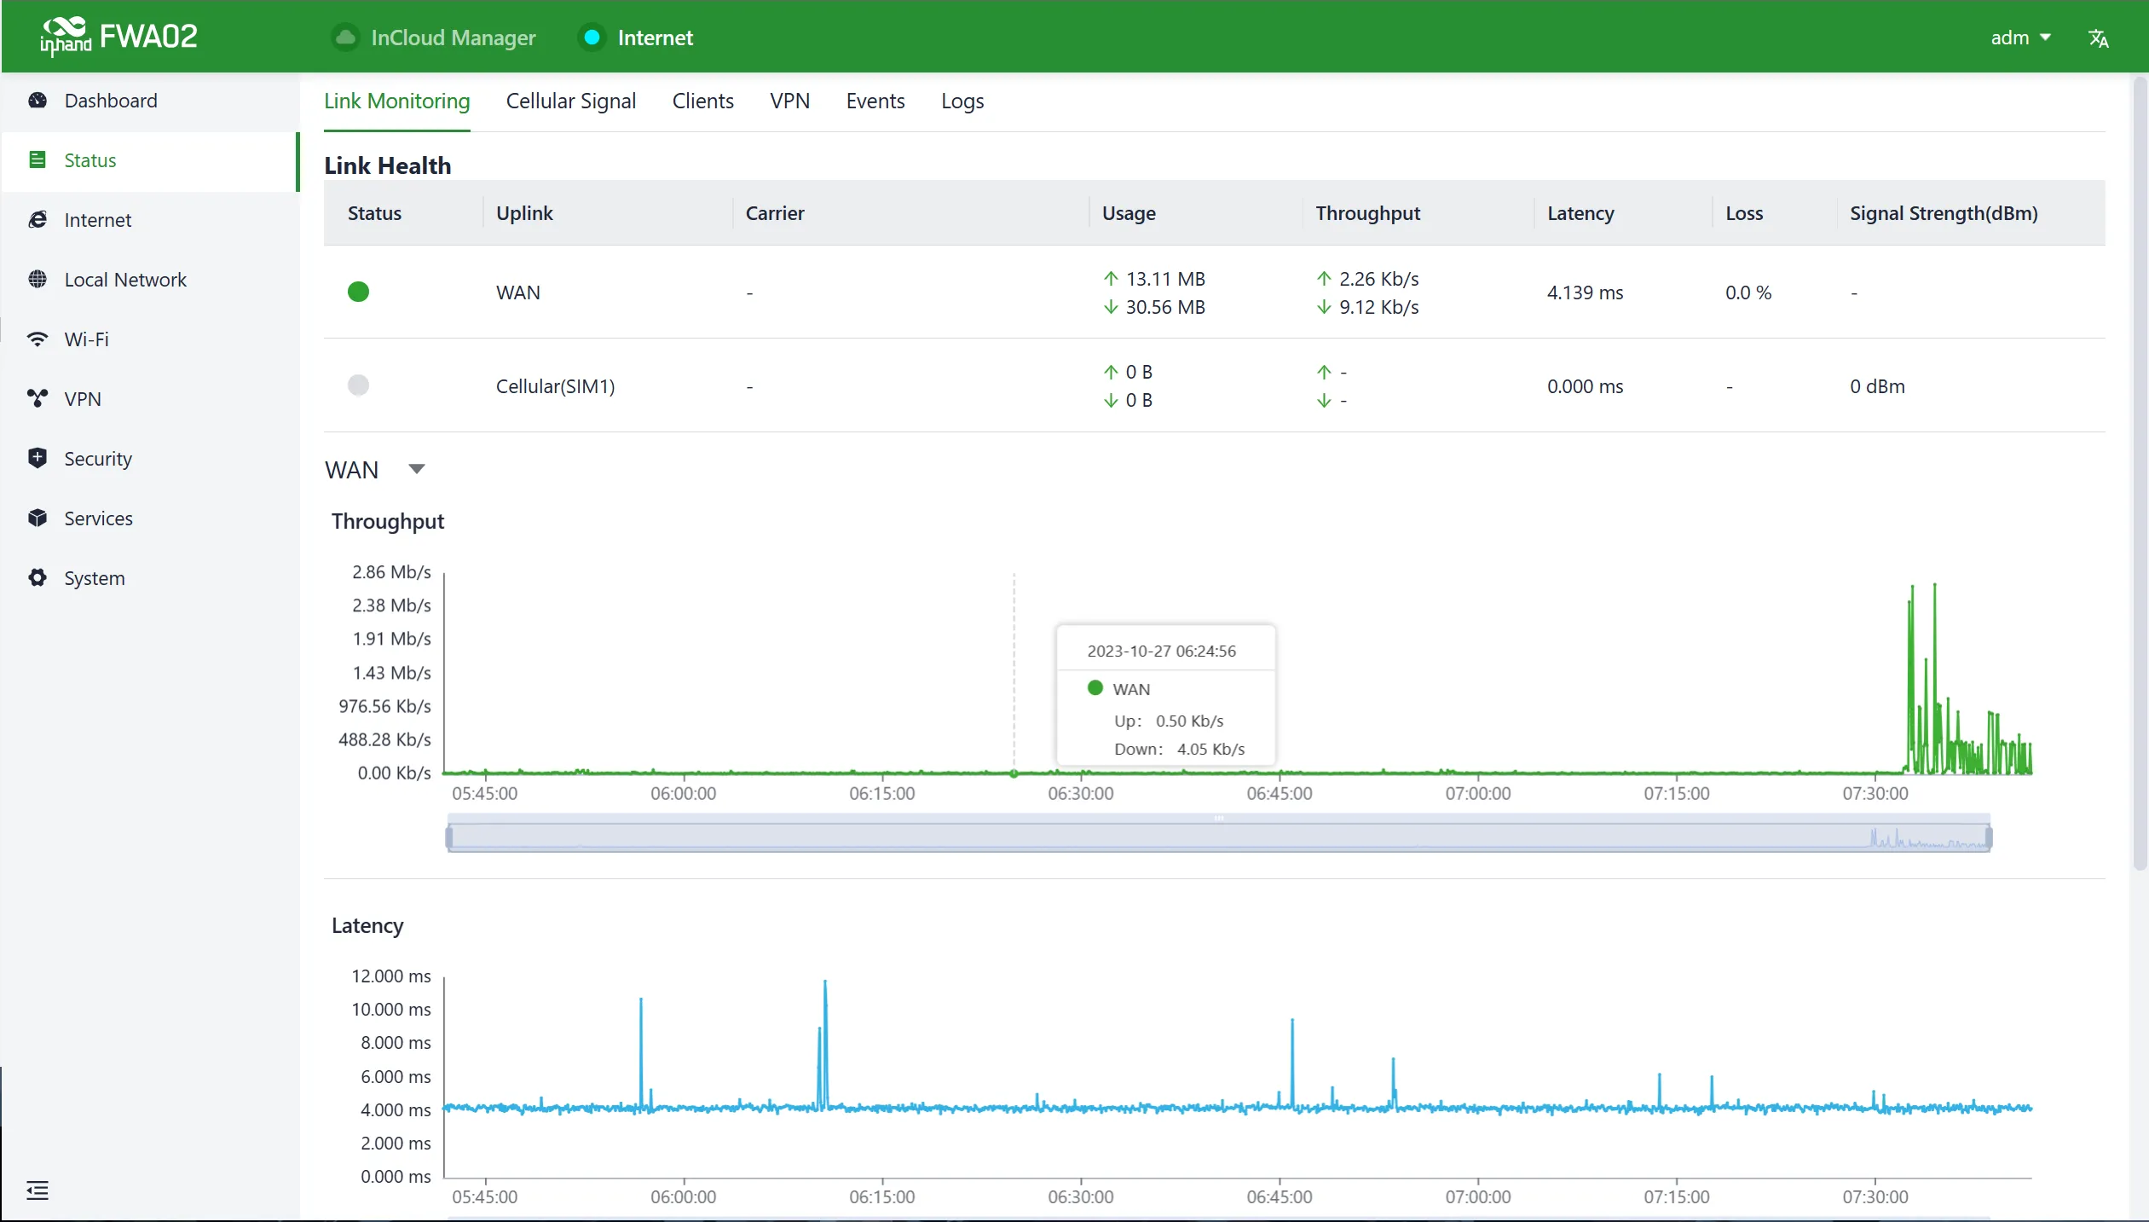
Task: Click the Internet browser icon in sidebar
Action: (x=38, y=220)
